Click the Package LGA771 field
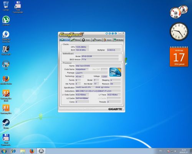This screenshot has height=154, width=192. coord(92,73)
